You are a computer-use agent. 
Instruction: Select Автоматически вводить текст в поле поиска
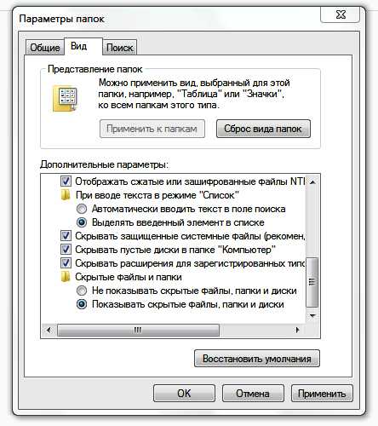pos(82,209)
